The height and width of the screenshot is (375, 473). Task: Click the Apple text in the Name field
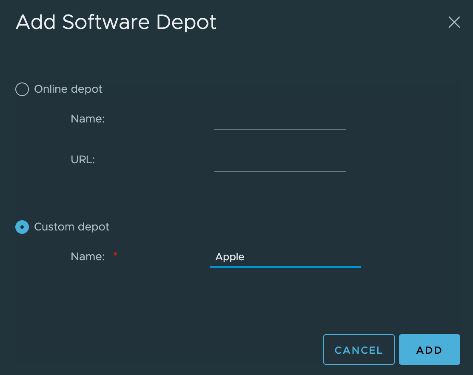[230, 257]
